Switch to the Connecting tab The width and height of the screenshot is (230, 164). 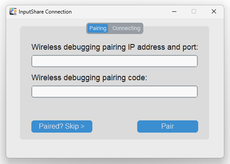pos(126,28)
